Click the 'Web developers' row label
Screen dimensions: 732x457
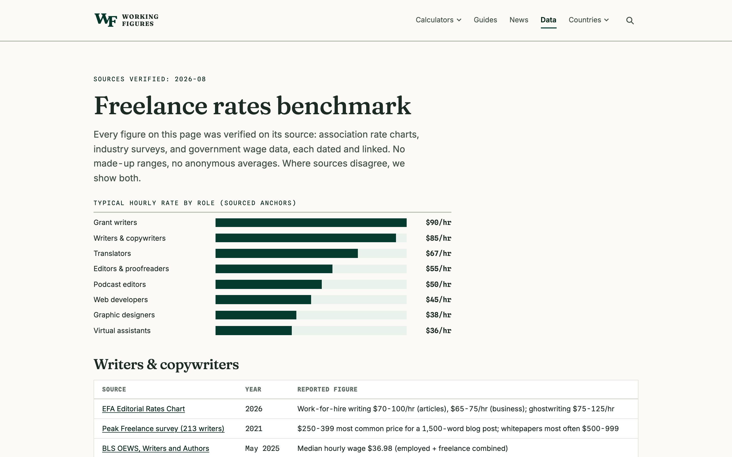pyautogui.click(x=121, y=300)
